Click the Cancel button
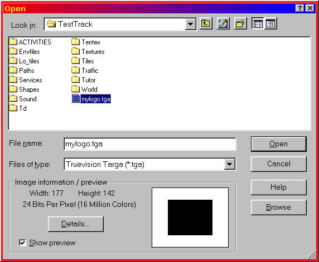This screenshot has height=262, width=319. [x=278, y=164]
